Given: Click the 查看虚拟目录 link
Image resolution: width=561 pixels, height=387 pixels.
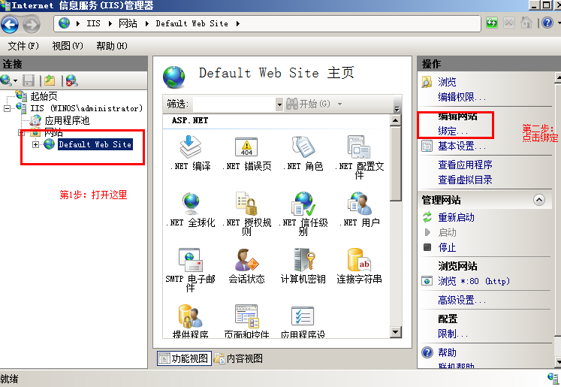Looking at the screenshot, I should coord(465,180).
